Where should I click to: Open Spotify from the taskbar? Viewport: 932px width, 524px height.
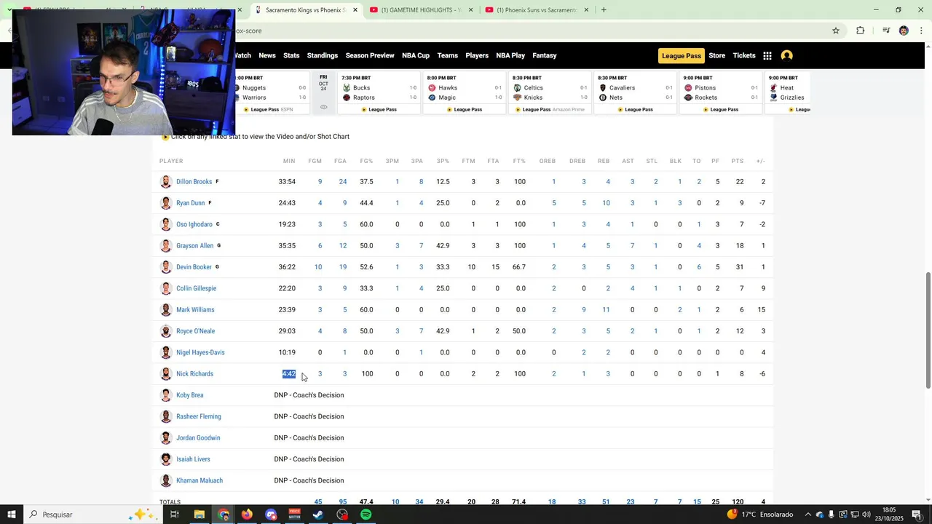[366, 515]
